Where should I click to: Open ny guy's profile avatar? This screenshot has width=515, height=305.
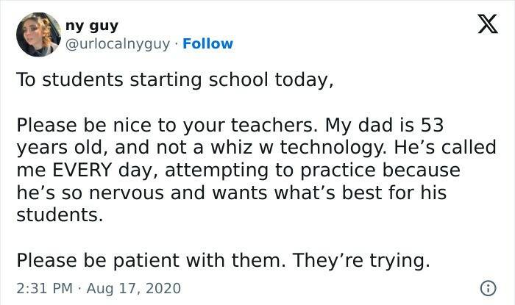coord(35,35)
